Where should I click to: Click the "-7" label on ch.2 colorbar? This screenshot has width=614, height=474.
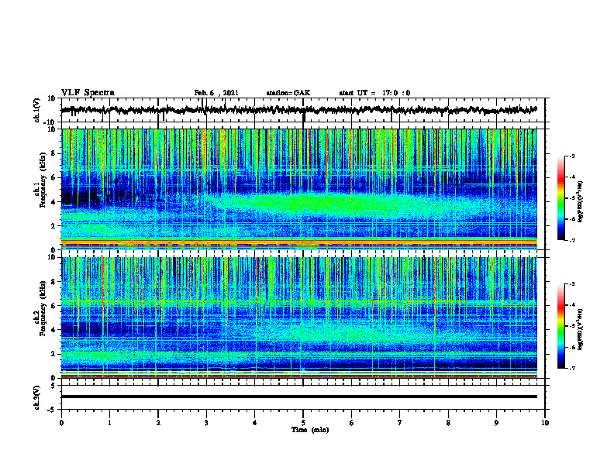[572, 369]
